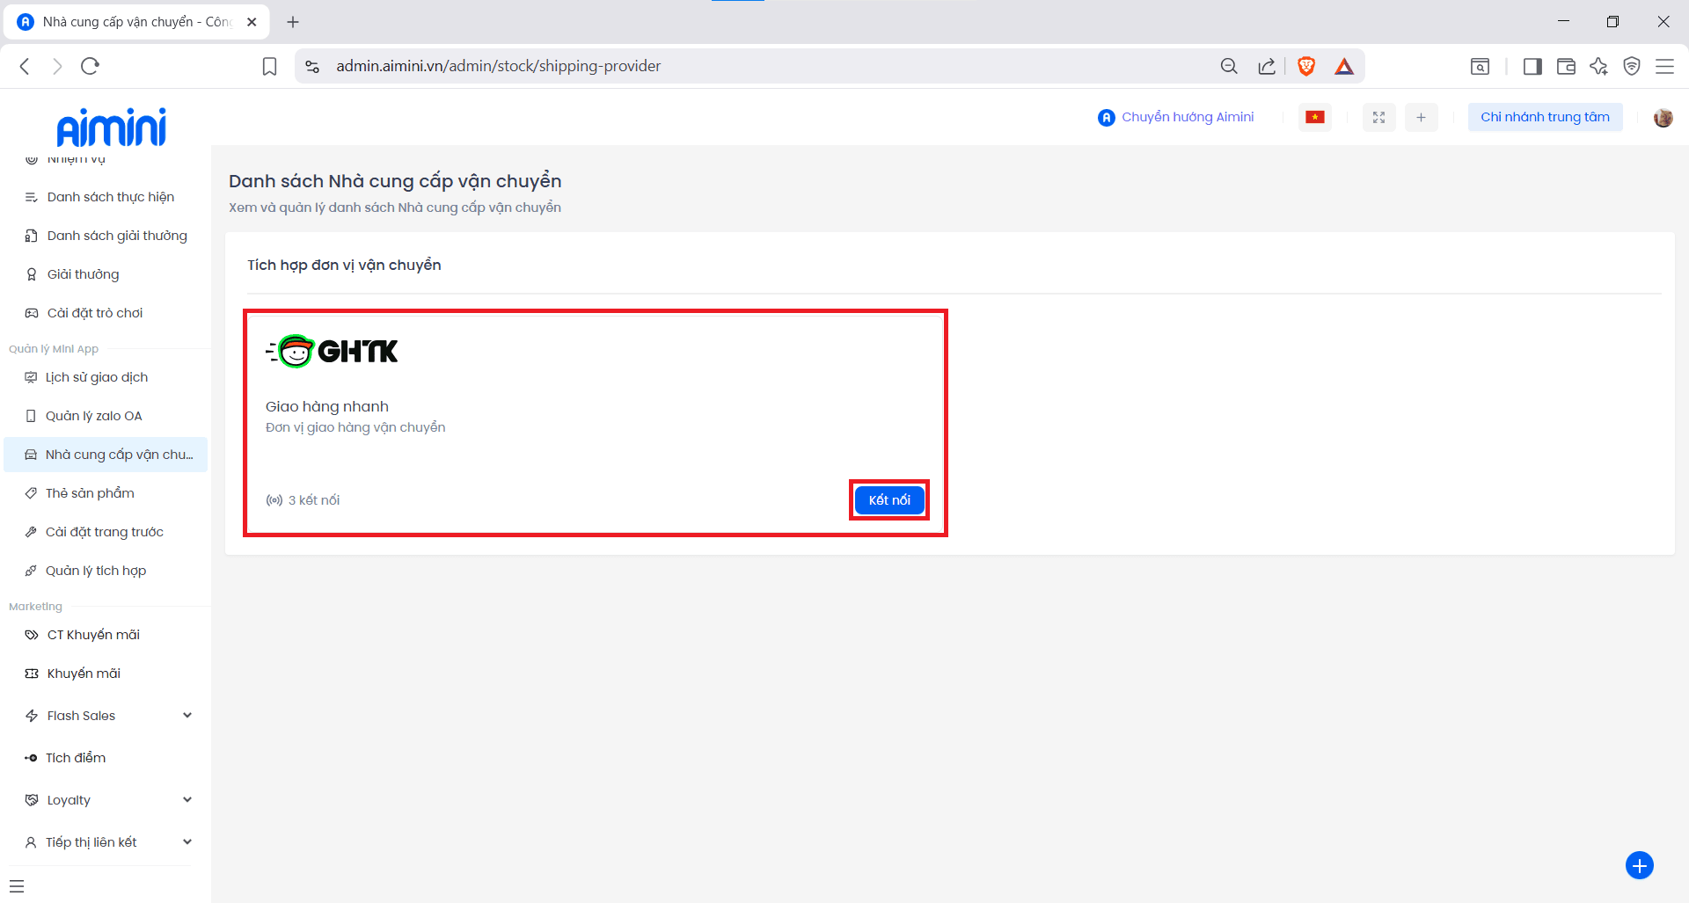
Task: Expand the Flash Sales submenu
Action: pos(186,716)
